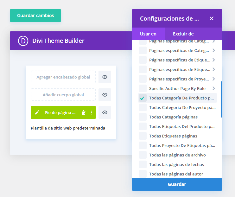This screenshot has height=197, width=235.
Task: Delete the global footer with trash icon
Action: 84,112
